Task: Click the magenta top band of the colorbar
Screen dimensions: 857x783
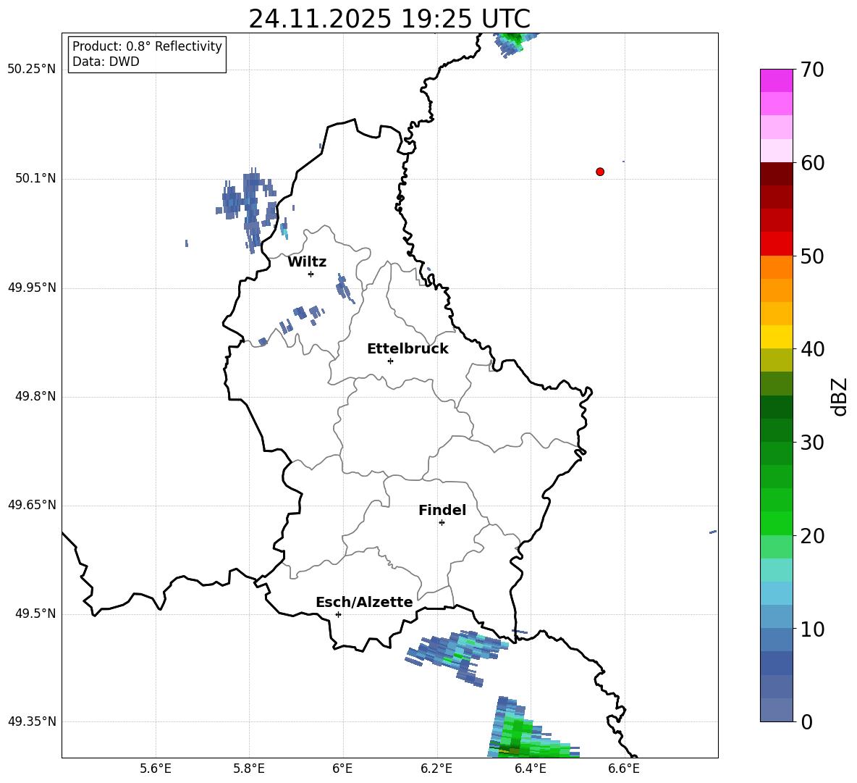Action: [776, 80]
